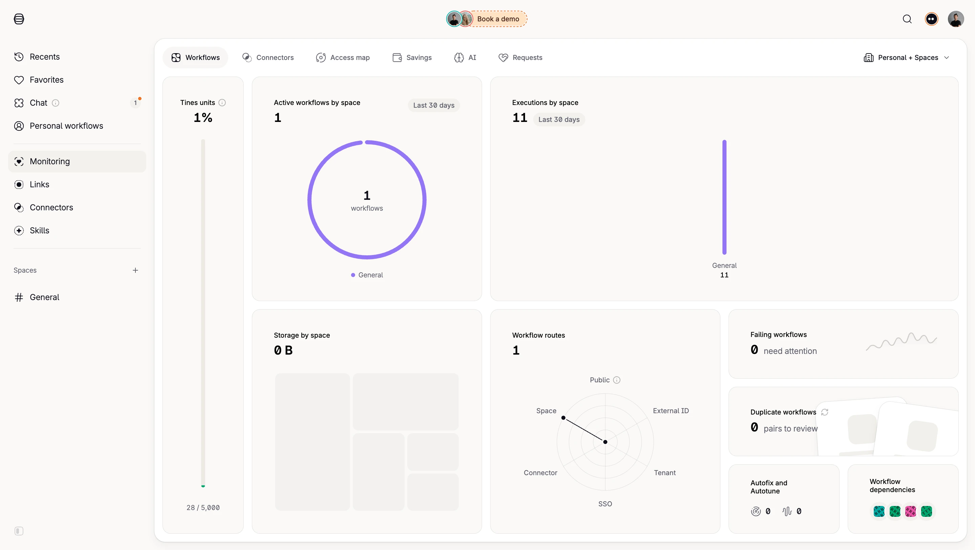Viewport: 975px width, 550px height.
Task: Click the "28 / 5,000" units value
Action: tap(203, 508)
